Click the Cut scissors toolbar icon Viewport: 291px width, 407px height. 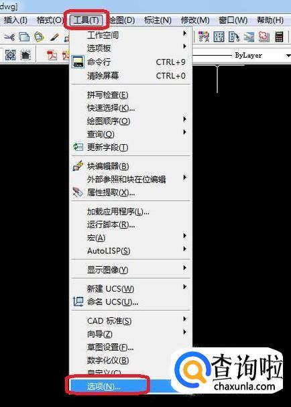[x=9, y=37]
